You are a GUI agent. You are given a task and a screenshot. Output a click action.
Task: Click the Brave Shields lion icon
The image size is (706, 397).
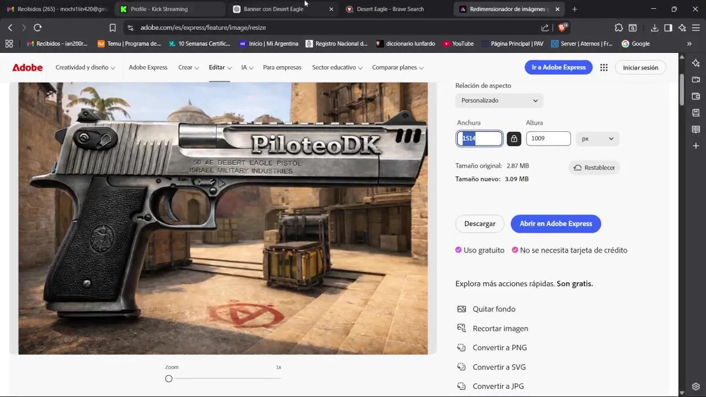[563, 28]
